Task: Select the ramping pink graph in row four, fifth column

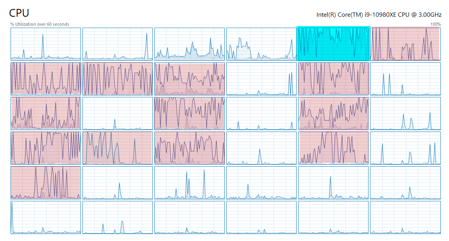Action: [x=333, y=148]
